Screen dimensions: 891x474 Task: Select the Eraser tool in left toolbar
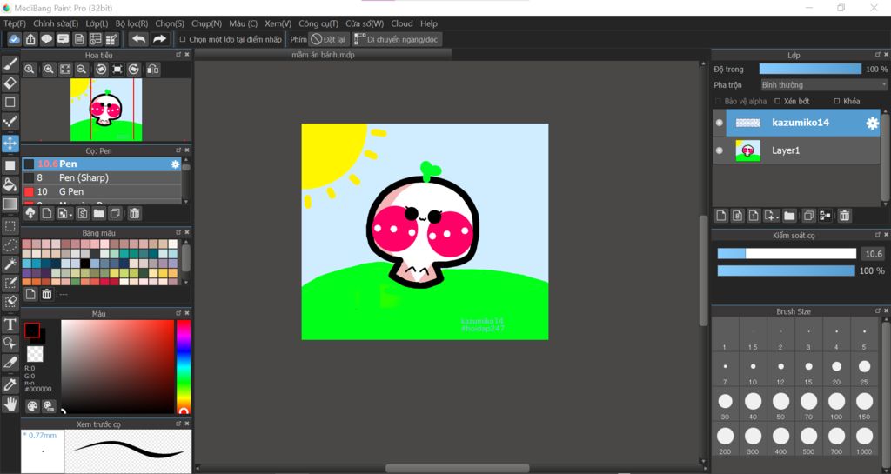tap(10, 83)
